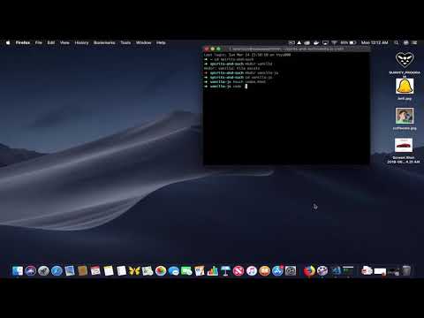Open Keynote podium icon in dock
This screenshot has height=318, width=424.
(x=225, y=270)
